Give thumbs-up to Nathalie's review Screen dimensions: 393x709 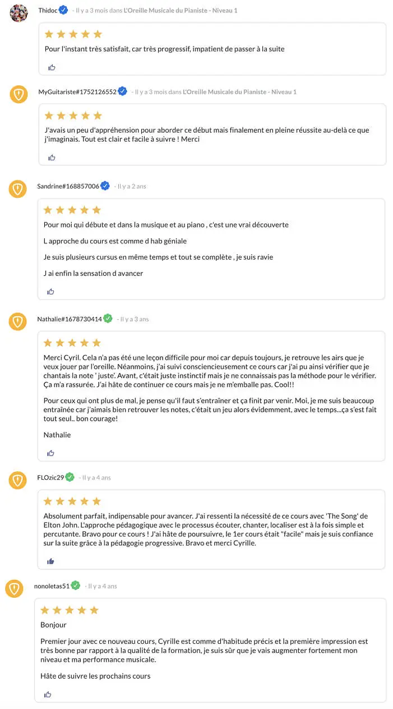(51, 453)
